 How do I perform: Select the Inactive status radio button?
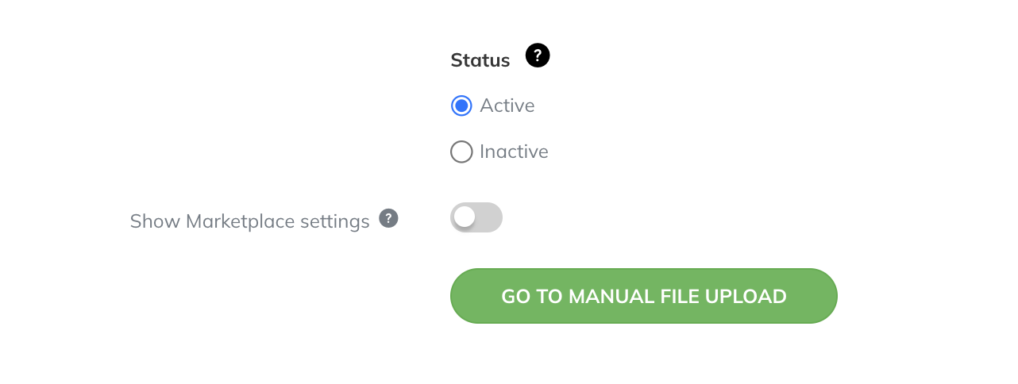tap(461, 152)
